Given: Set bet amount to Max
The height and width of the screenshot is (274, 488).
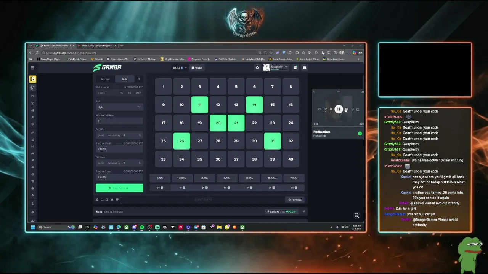Looking at the screenshot, I should coord(138,93).
